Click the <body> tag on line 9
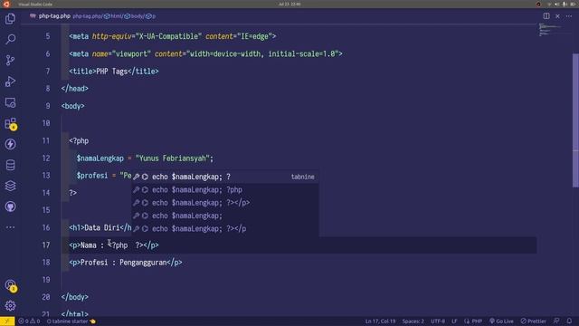Viewport: 579px width, 326px height. coord(72,106)
